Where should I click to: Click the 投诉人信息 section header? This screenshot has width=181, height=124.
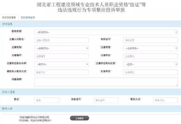[x=8, y=92]
